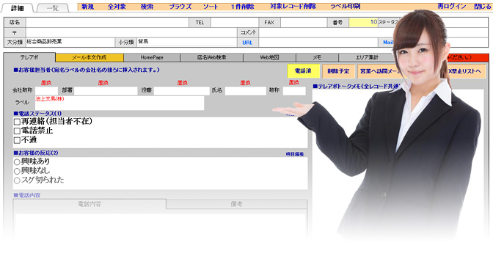Focus the 氏名 input field
The width and height of the screenshot is (493, 273).
point(246,90)
